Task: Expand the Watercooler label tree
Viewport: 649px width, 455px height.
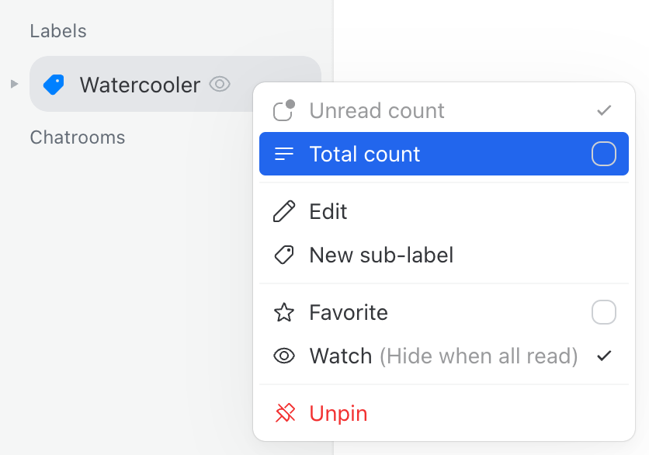Action: tap(13, 85)
